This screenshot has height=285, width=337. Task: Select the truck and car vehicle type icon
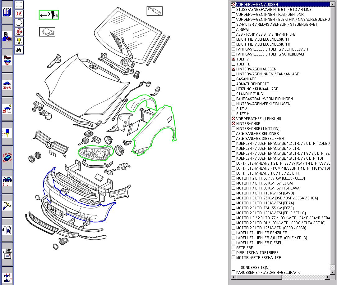coord(7,60)
